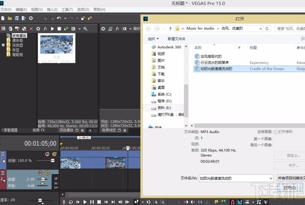Click the Save project icon in main toolbar
The width and height of the screenshot is (305, 205).
coord(17,18)
